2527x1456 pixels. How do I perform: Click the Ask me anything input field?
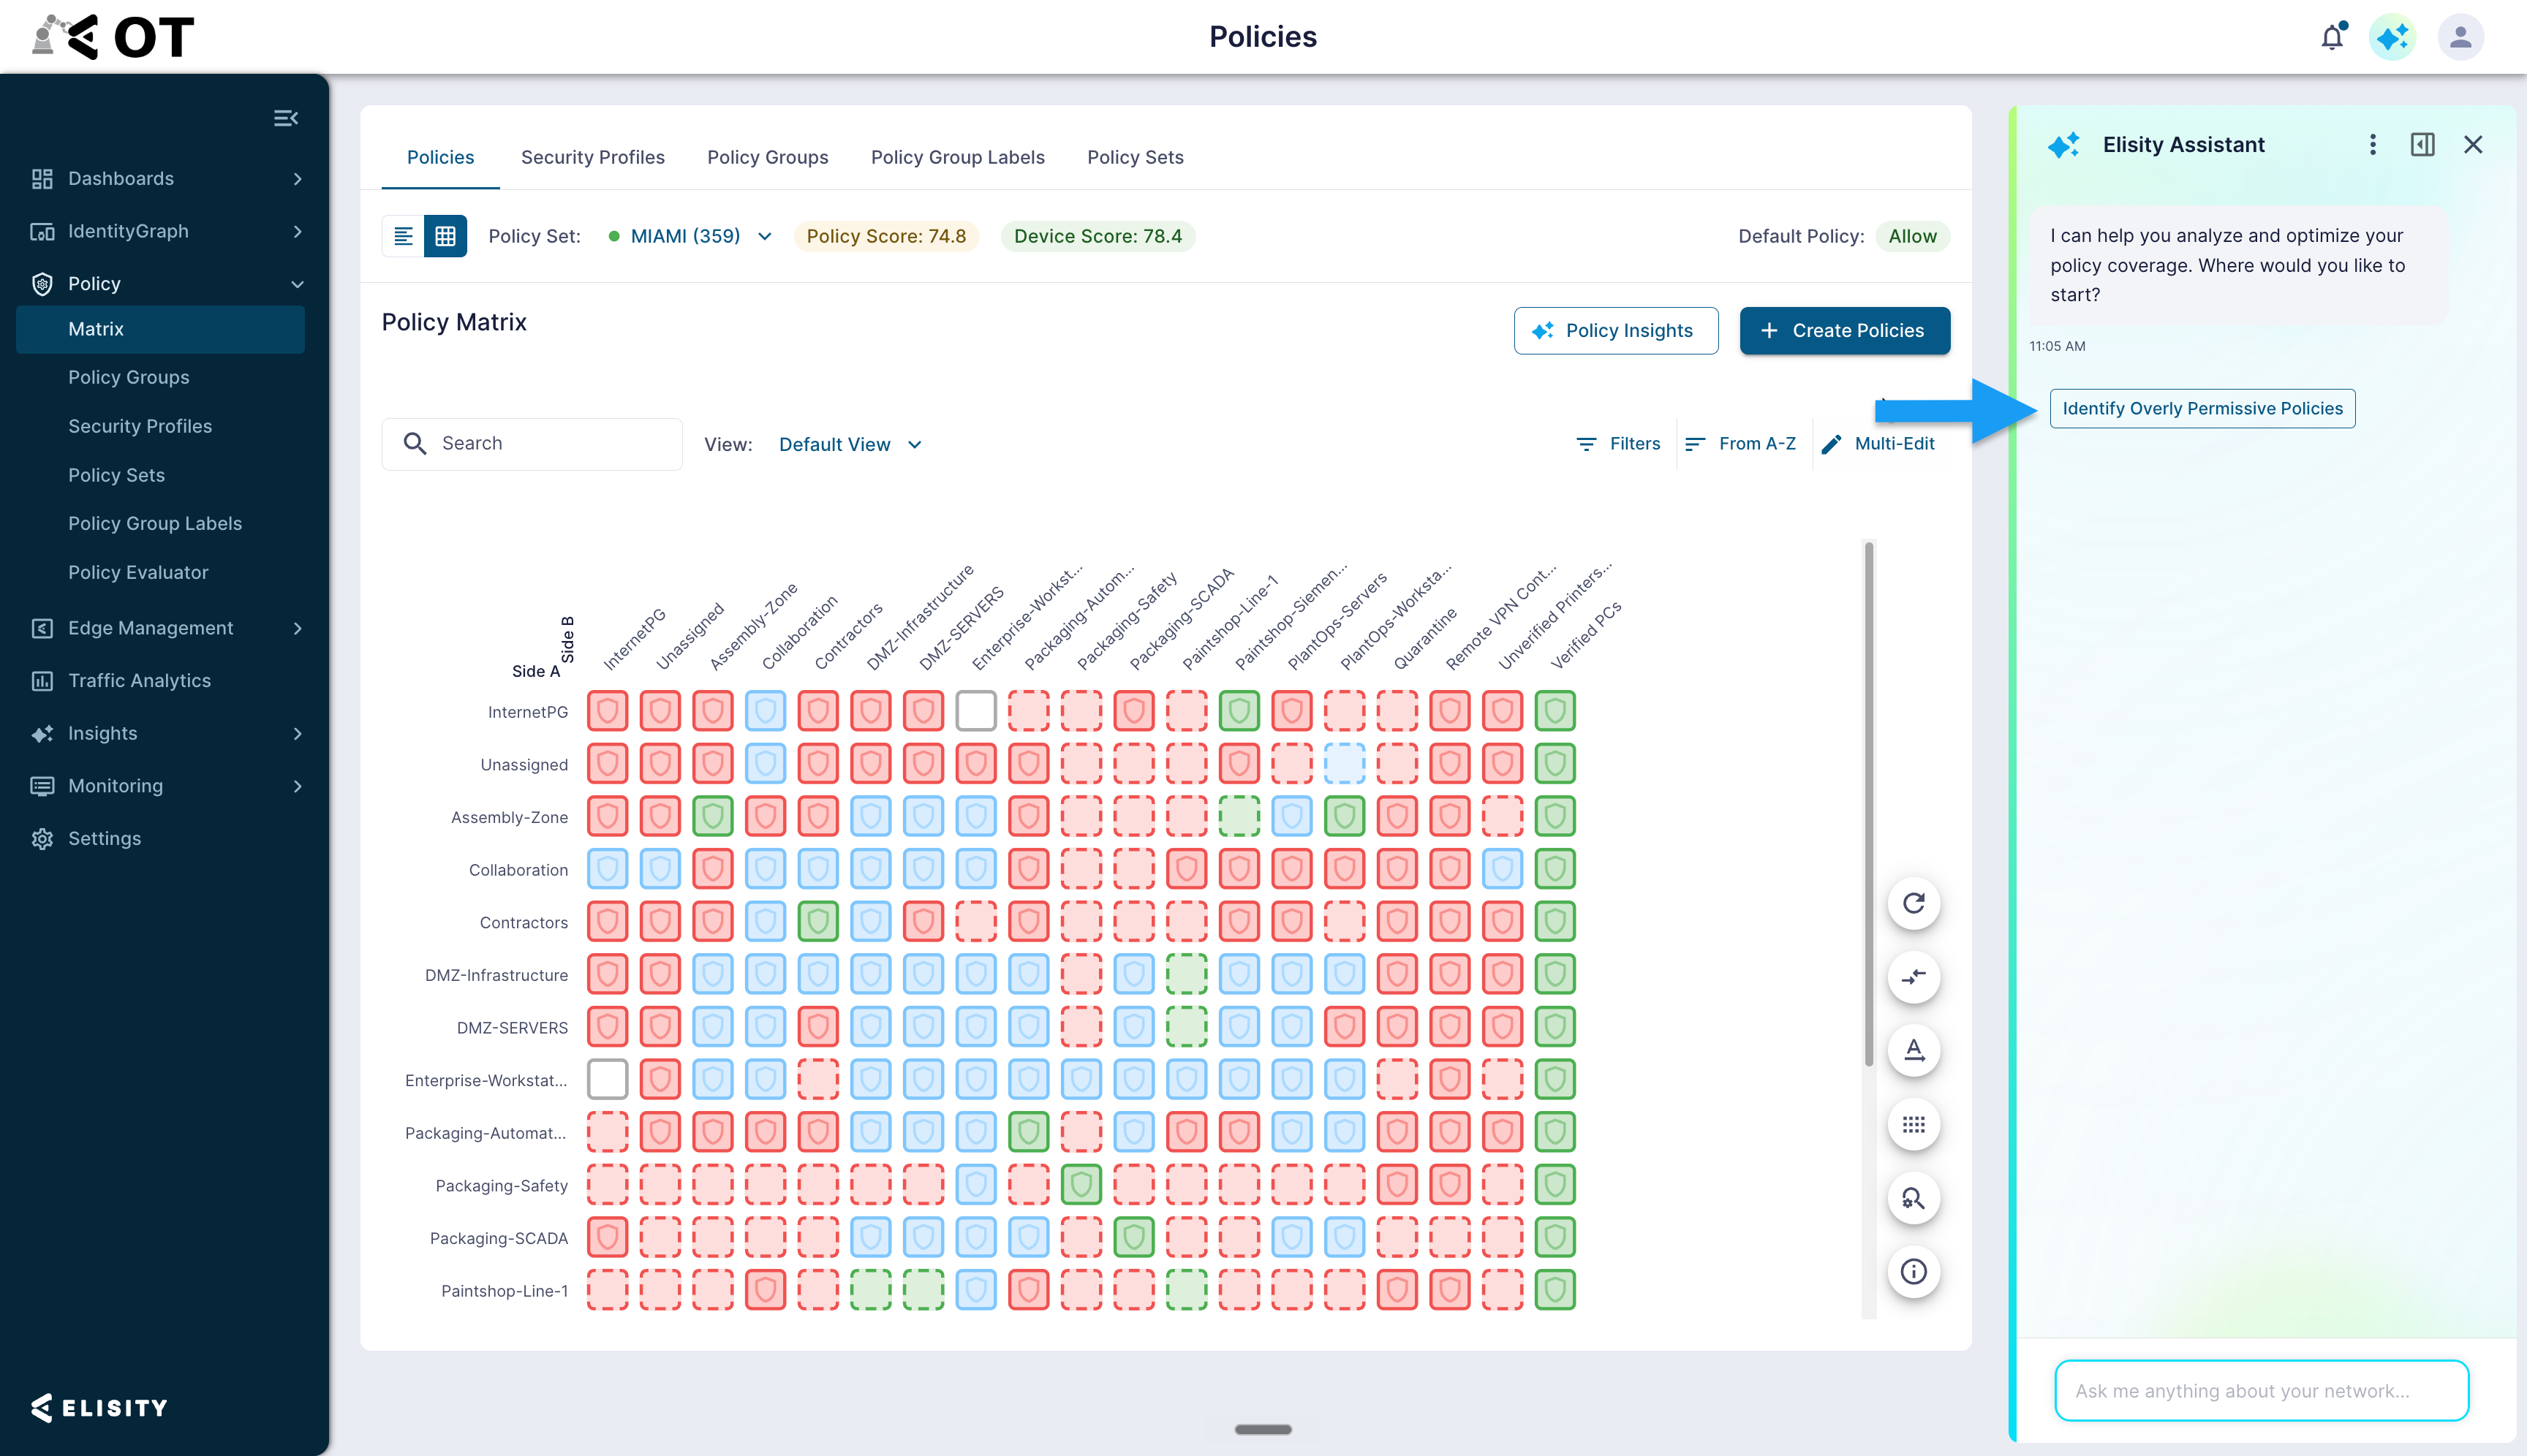[x=2261, y=1390]
